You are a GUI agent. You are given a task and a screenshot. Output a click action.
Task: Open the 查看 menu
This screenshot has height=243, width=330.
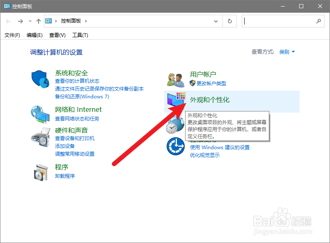[57, 35]
